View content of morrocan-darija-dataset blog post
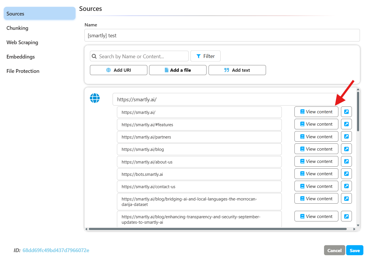The width and height of the screenshot is (372, 257). click(316, 198)
